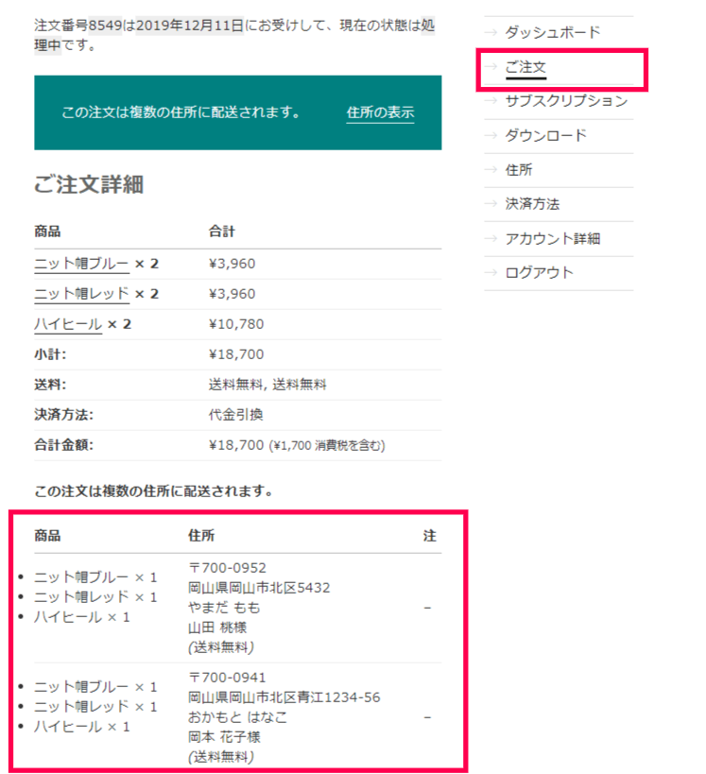The height and width of the screenshot is (774, 706).
Task: Click the ログアウト menu item
Action: [x=539, y=272]
